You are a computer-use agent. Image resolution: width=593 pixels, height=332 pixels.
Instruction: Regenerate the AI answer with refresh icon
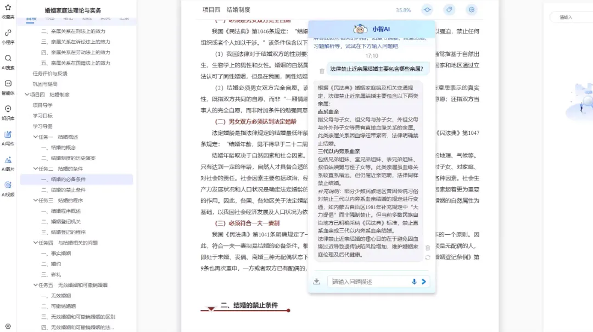coord(428,257)
